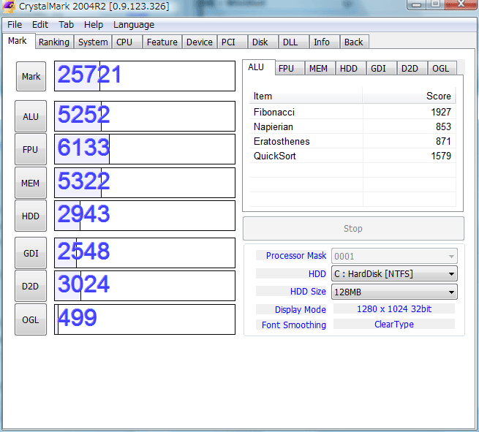479x432 pixels.
Task: Run the OGL benchmark button
Action: click(31, 319)
